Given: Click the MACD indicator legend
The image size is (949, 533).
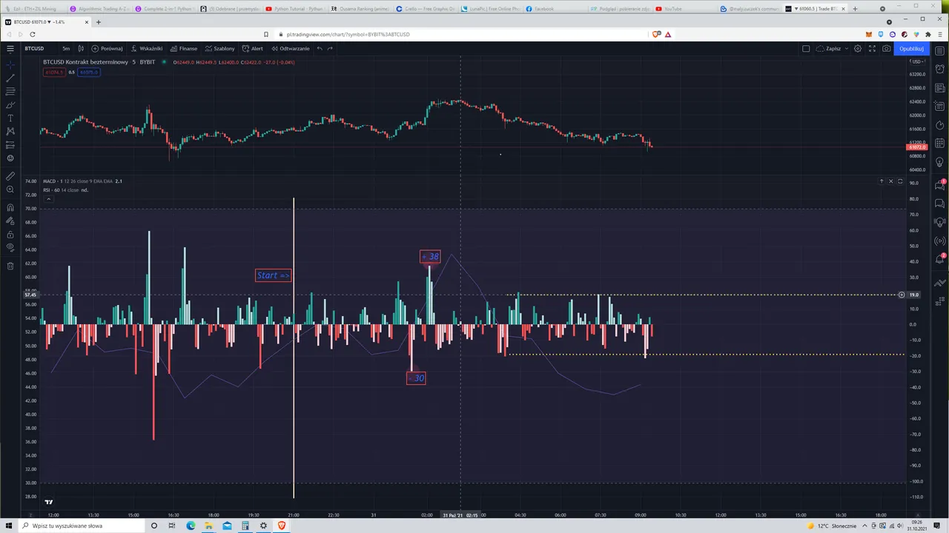Looking at the screenshot, I should click(82, 181).
